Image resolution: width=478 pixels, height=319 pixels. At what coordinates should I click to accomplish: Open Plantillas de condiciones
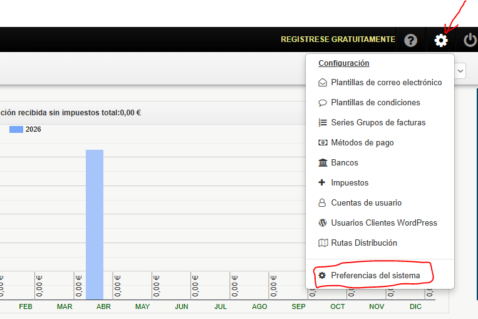coord(375,103)
